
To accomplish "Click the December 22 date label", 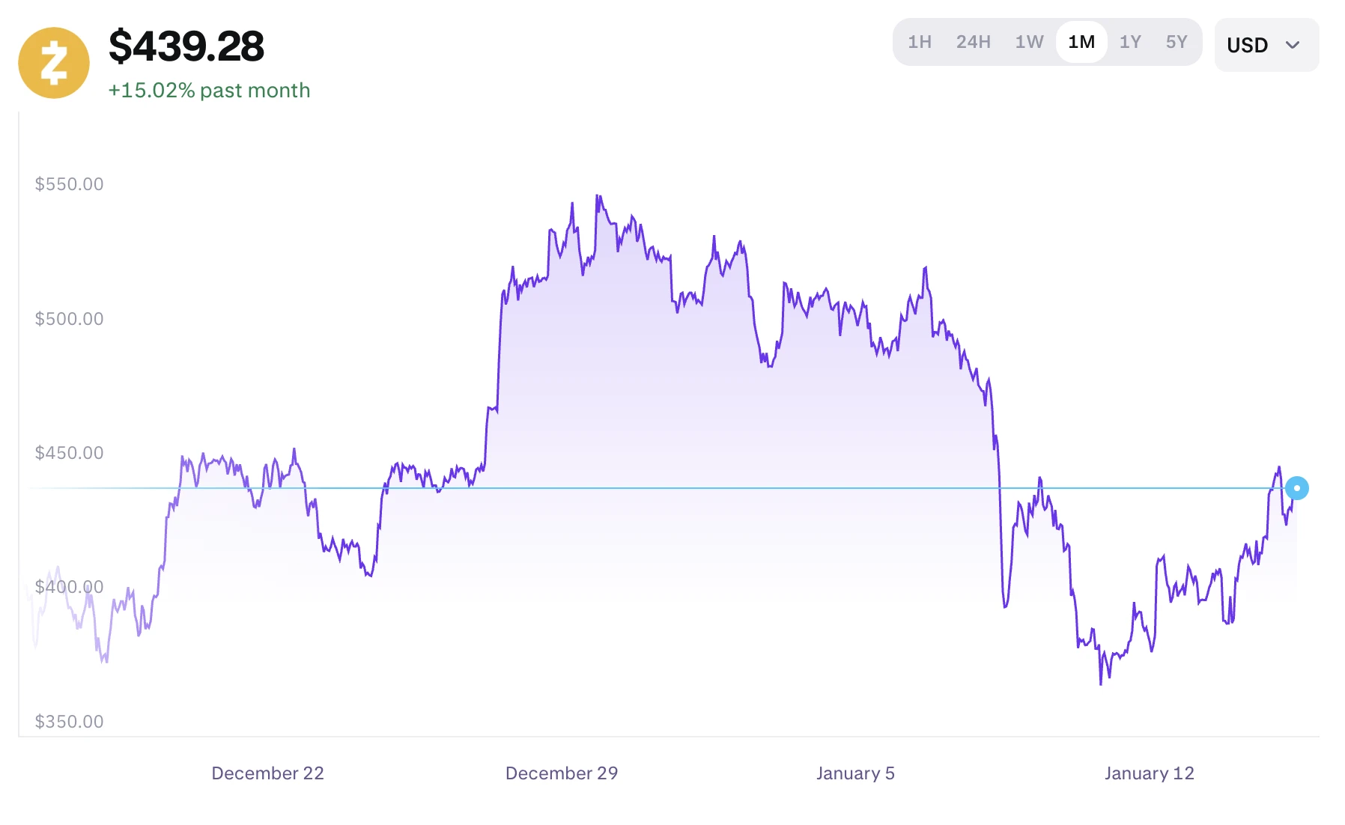I will point(267,773).
